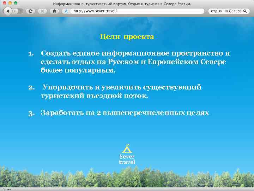
Task: Click the browser Back arrow button
Action: [x=8, y=11]
